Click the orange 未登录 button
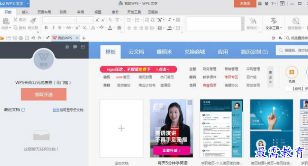Image resolution: width=308 pixels, height=166 pixels. tap(245, 4)
